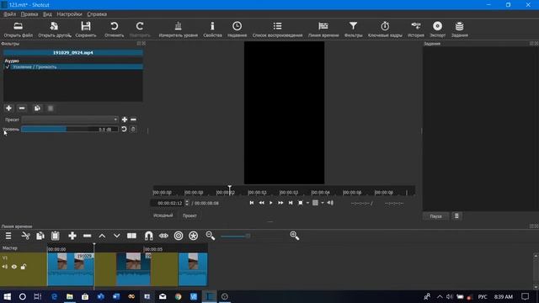Open file via the Открыть файл toolbar icon
This screenshot has height=303, width=539.
[x=19, y=29]
